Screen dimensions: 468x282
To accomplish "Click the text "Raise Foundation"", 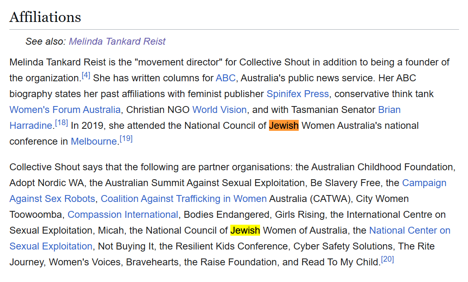I will [x=238, y=262].
